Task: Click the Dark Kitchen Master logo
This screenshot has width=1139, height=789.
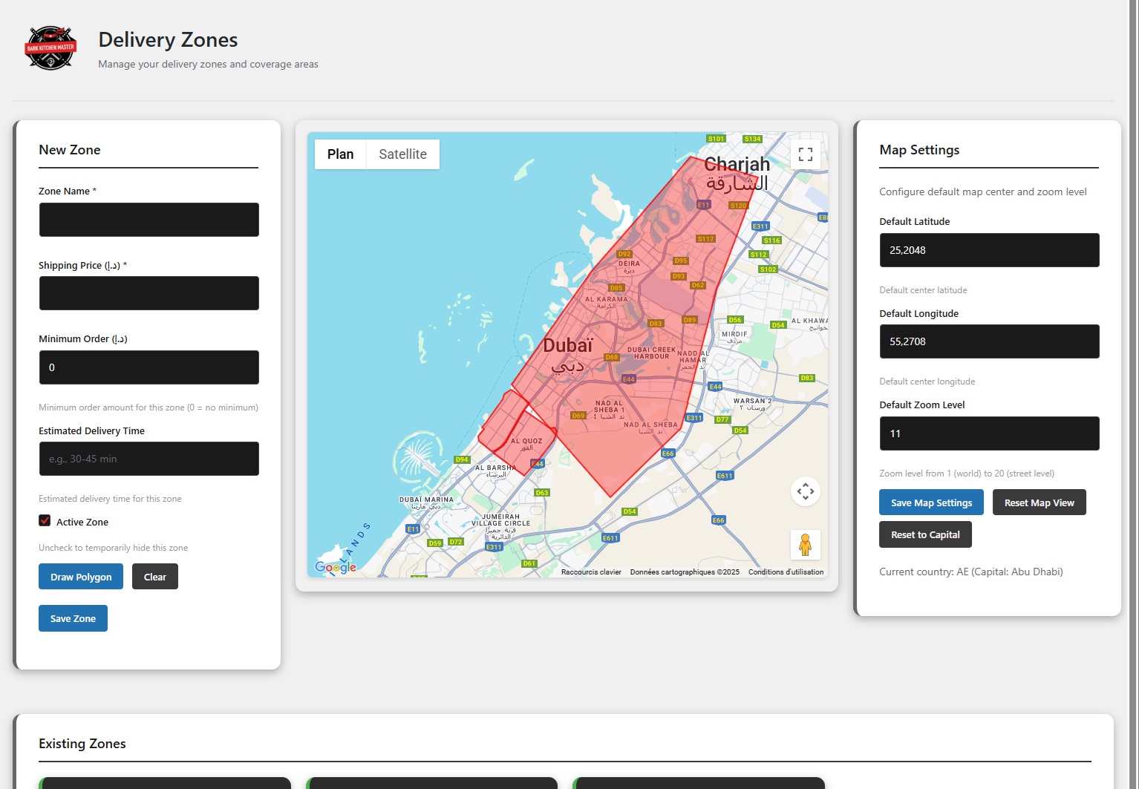Action: coord(50,48)
